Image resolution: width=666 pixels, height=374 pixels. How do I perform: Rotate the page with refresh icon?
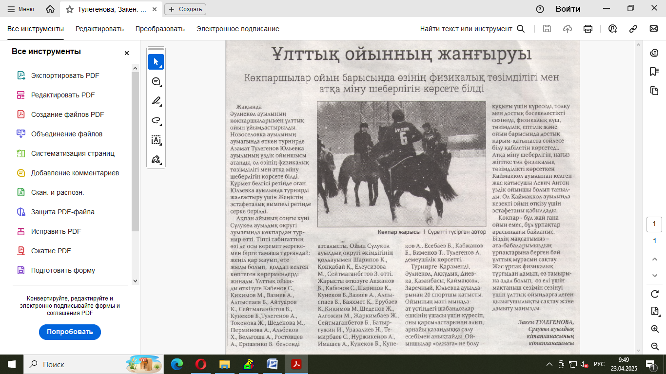(655, 294)
